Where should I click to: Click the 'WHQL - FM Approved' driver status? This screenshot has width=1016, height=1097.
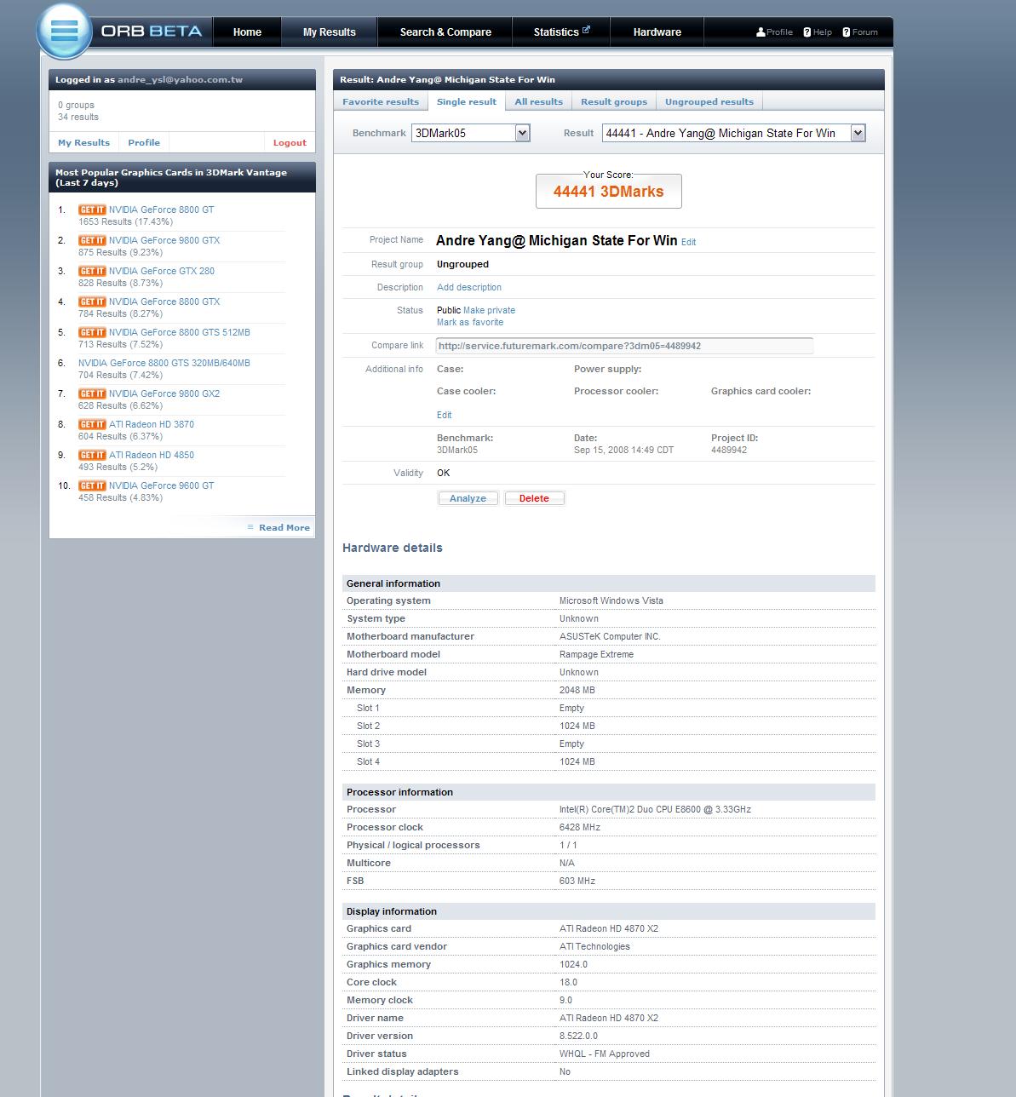pos(605,1054)
